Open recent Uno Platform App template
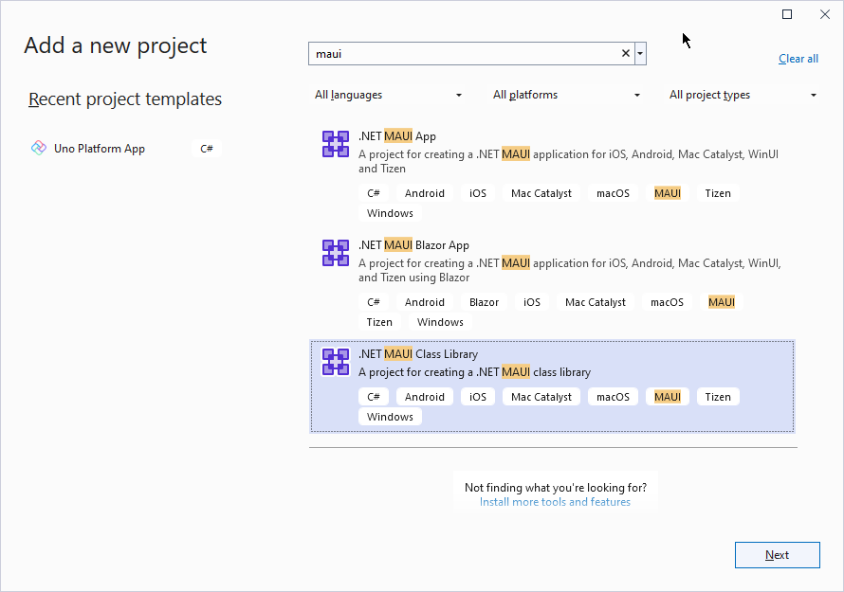Screen dimensions: 844x592 click(x=100, y=149)
